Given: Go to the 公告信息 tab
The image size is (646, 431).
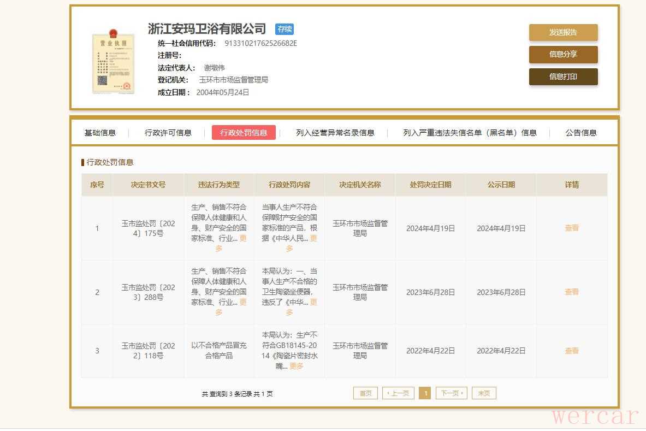Looking at the screenshot, I should point(581,133).
